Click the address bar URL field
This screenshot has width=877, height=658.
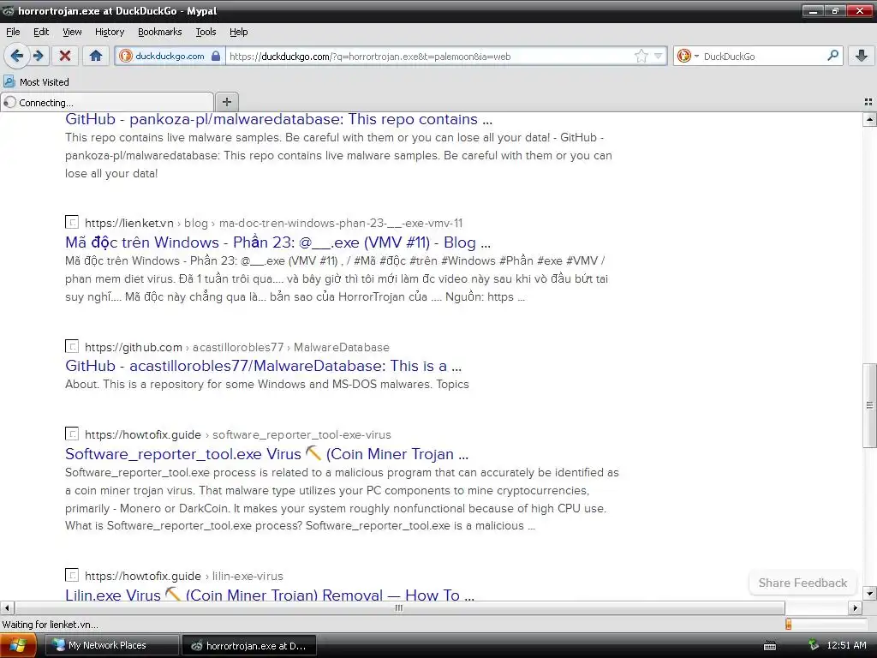pos(431,56)
